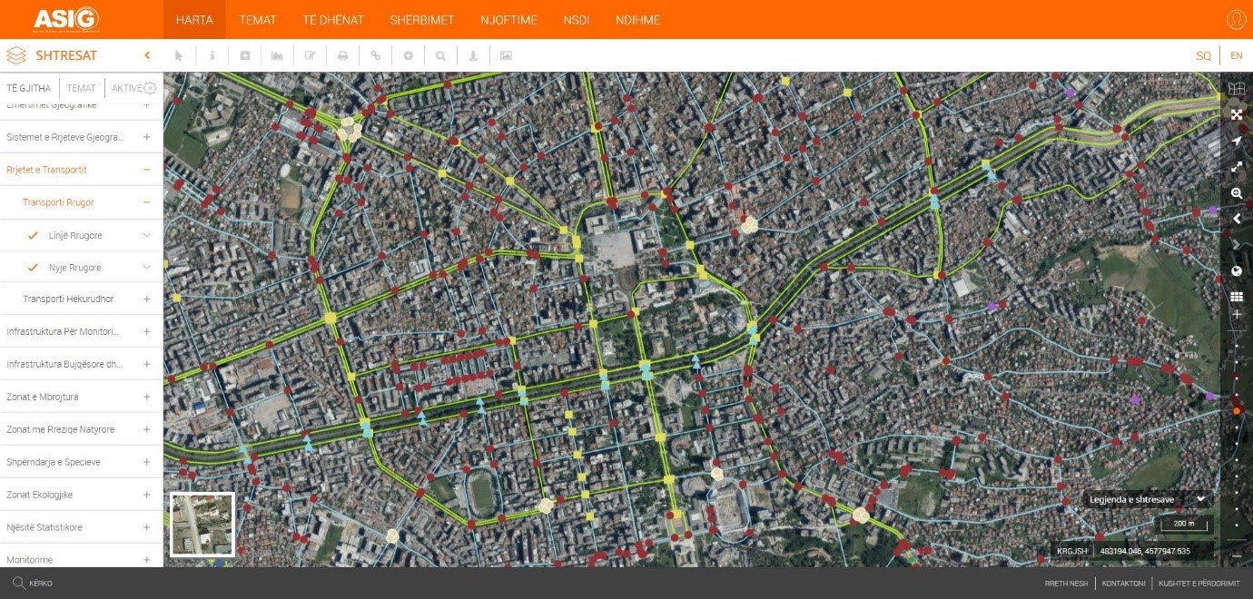
Task: Click the download toolbar icon
Action: pos(473,55)
